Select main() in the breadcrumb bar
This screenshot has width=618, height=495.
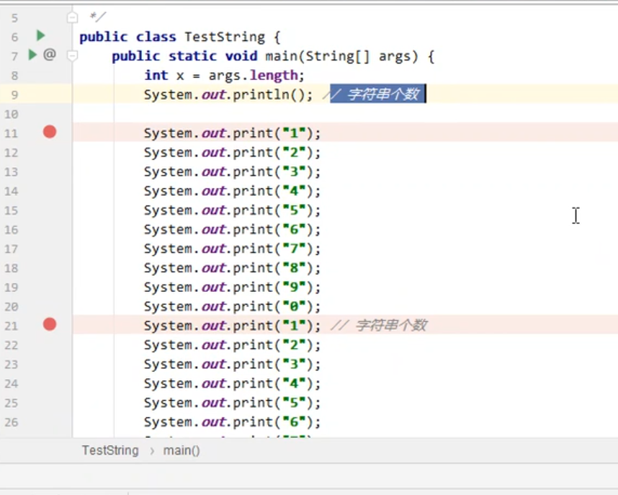point(182,450)
